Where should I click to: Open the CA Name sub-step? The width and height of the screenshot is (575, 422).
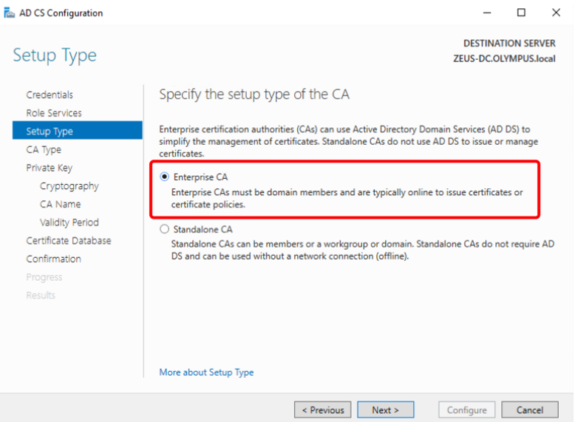(60, 204)
